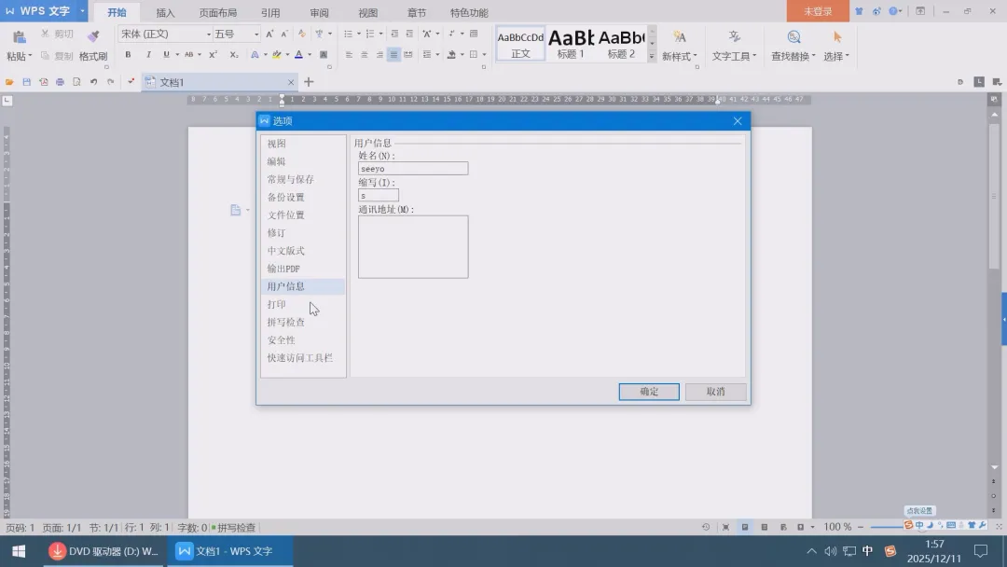Click the 确定 button
Image resolution: width=1007 pixels, height=567 pixels.
pyautogui.click(x=649, y=392)
